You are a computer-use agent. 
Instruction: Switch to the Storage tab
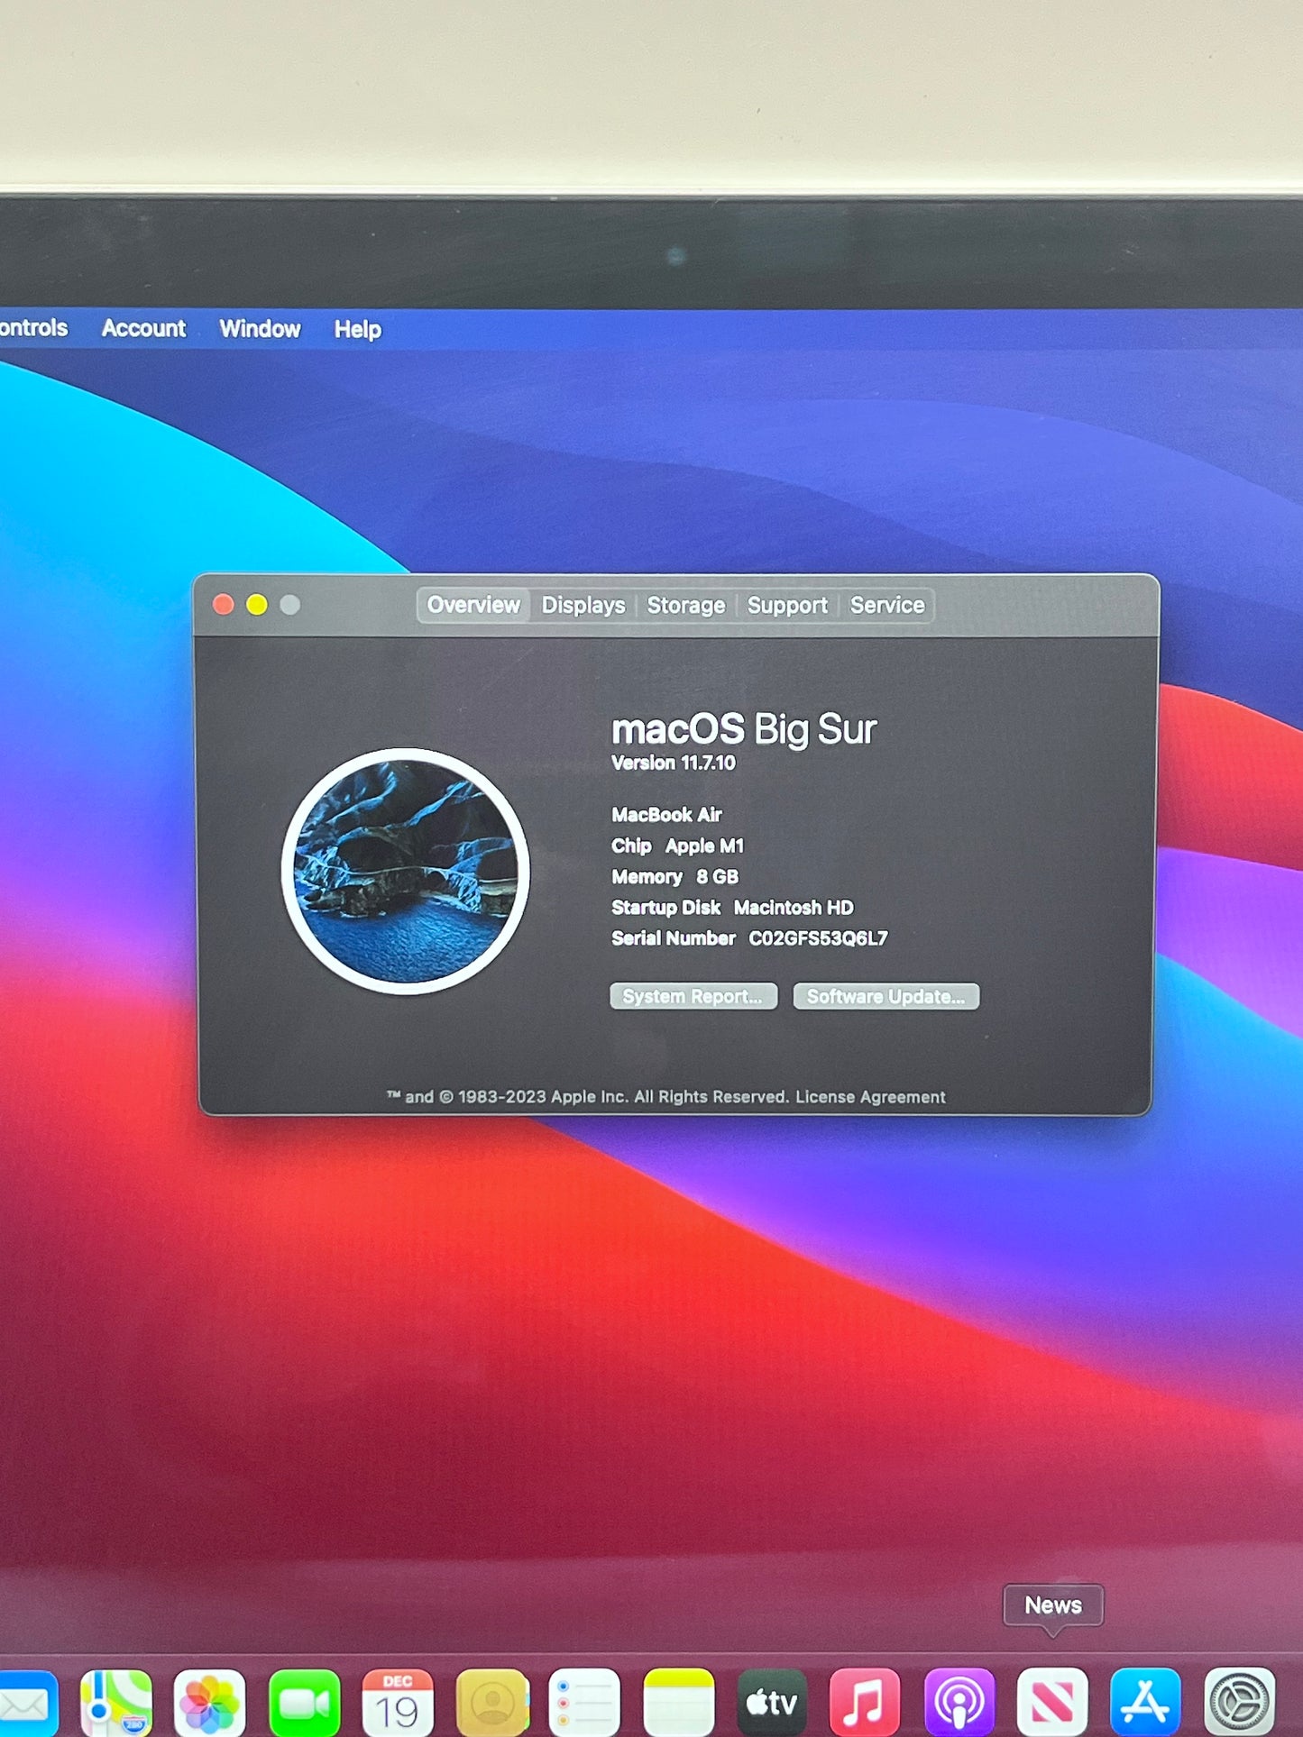pyautogui.click(x=686, y=606)
